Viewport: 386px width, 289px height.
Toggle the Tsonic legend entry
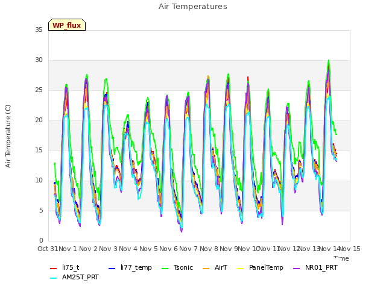click(x=177, y=267)
